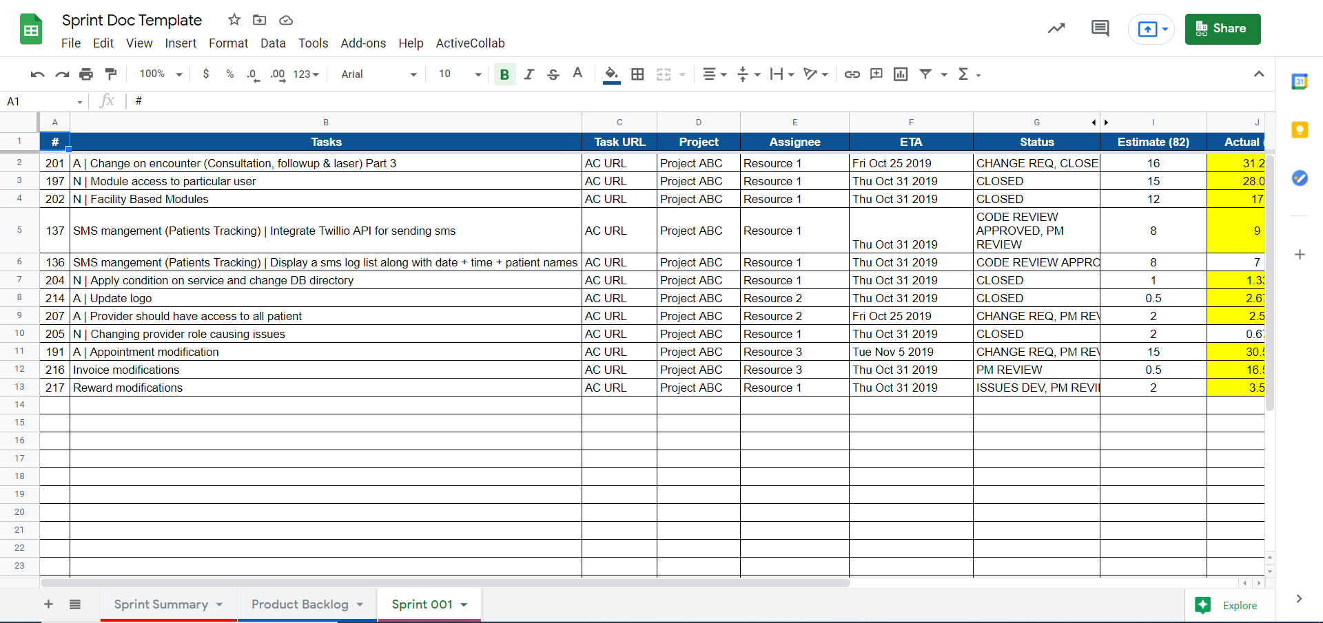This screenshot has height=623, width=1323.
Task: Click the Redo icon
Action: [62, 74]
